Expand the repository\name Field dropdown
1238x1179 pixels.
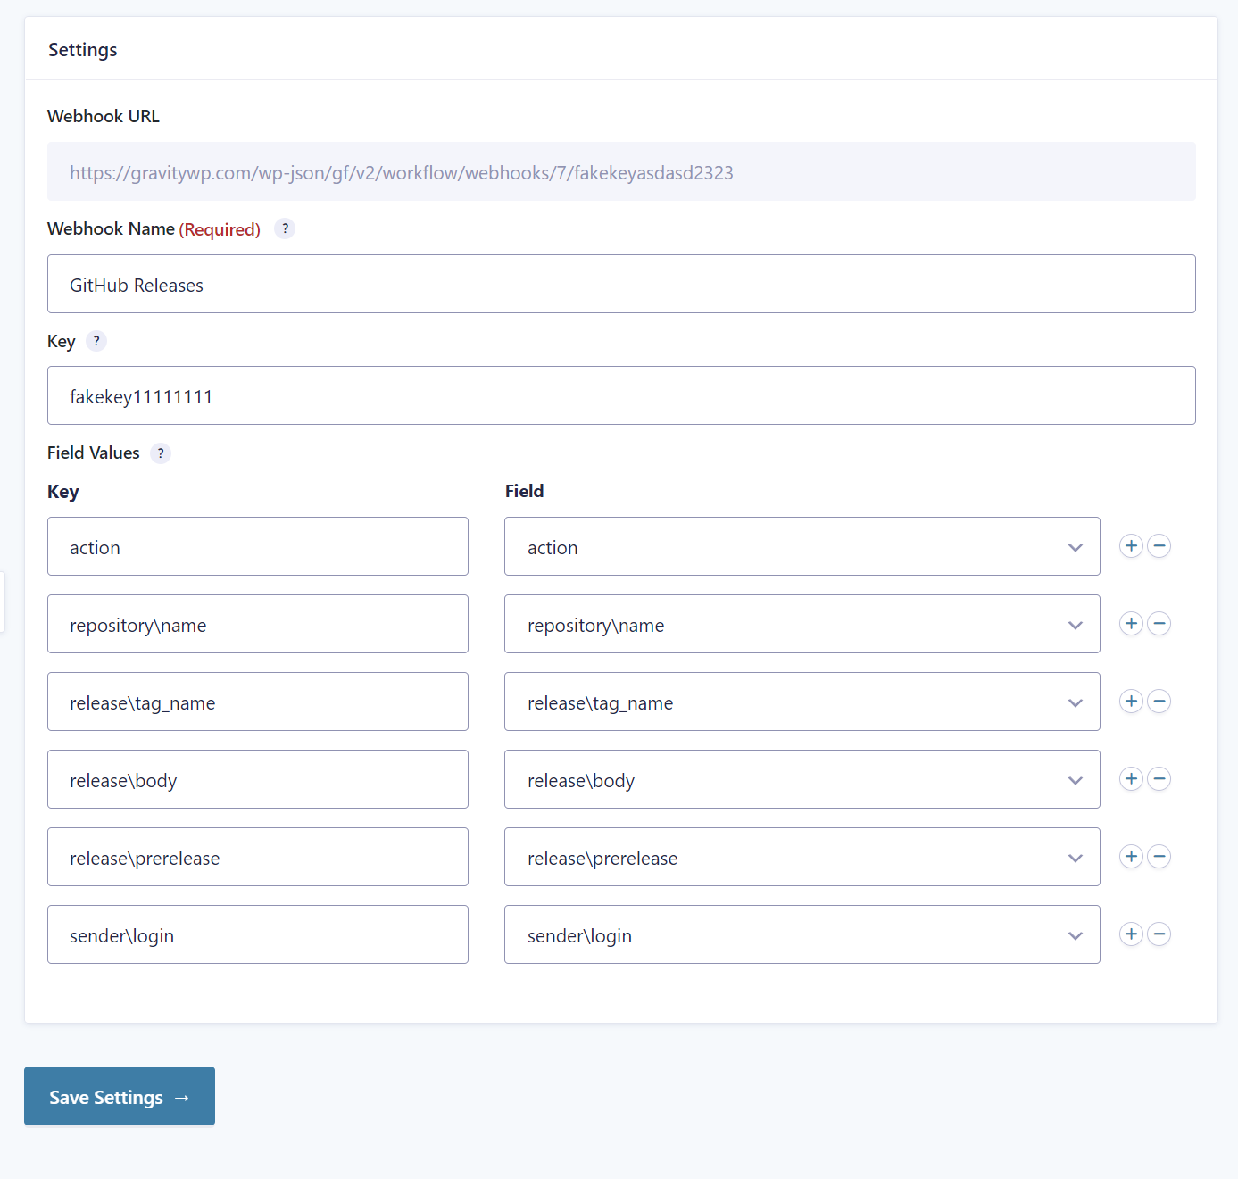(x=802, y=624)
